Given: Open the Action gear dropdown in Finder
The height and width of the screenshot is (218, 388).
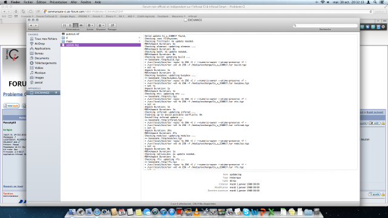Looking at the screenshot, I should tap(90, 25).
